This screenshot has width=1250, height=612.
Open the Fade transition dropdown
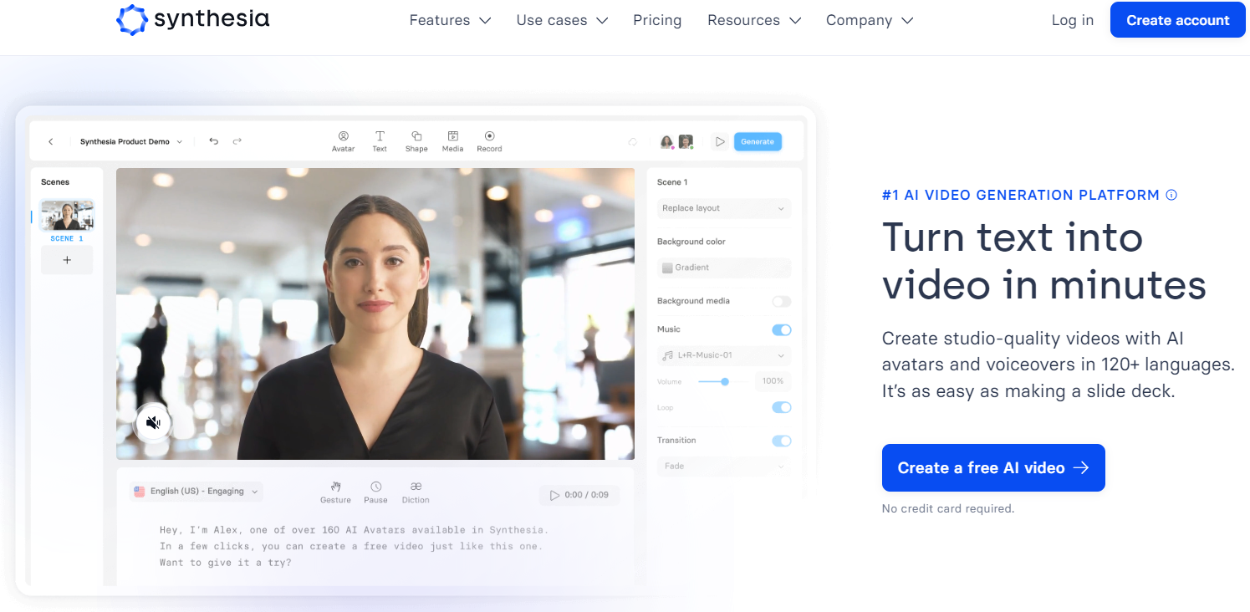724,466
